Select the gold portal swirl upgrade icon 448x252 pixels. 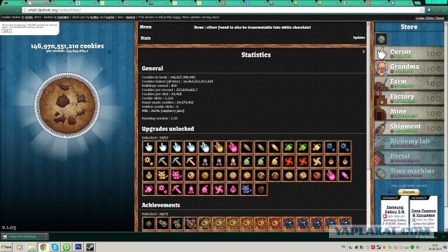(x=317, y=161)
